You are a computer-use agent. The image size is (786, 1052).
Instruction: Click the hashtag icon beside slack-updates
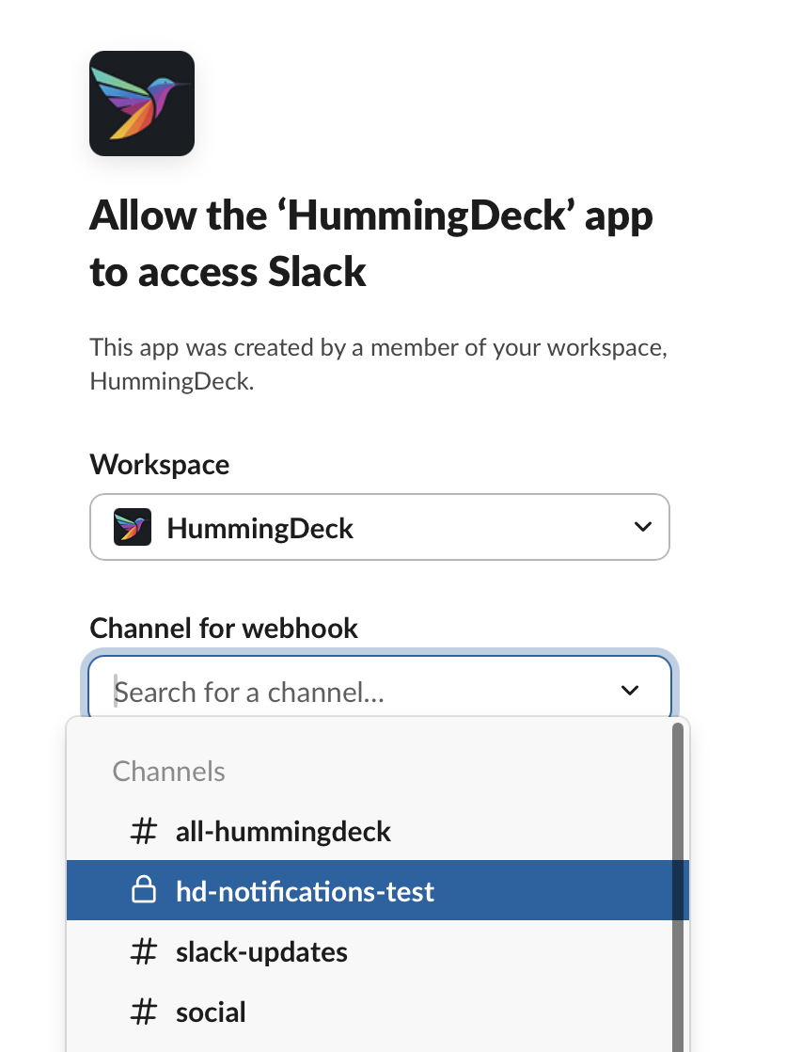pos(144,951)
